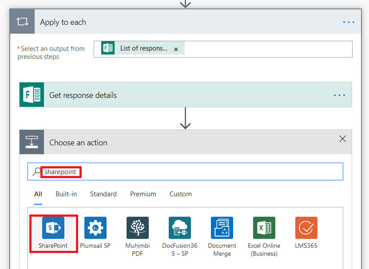This screenshot has height=269, width=369.
Task: Collapse the Apply to each header
Action: coord(186,22)
